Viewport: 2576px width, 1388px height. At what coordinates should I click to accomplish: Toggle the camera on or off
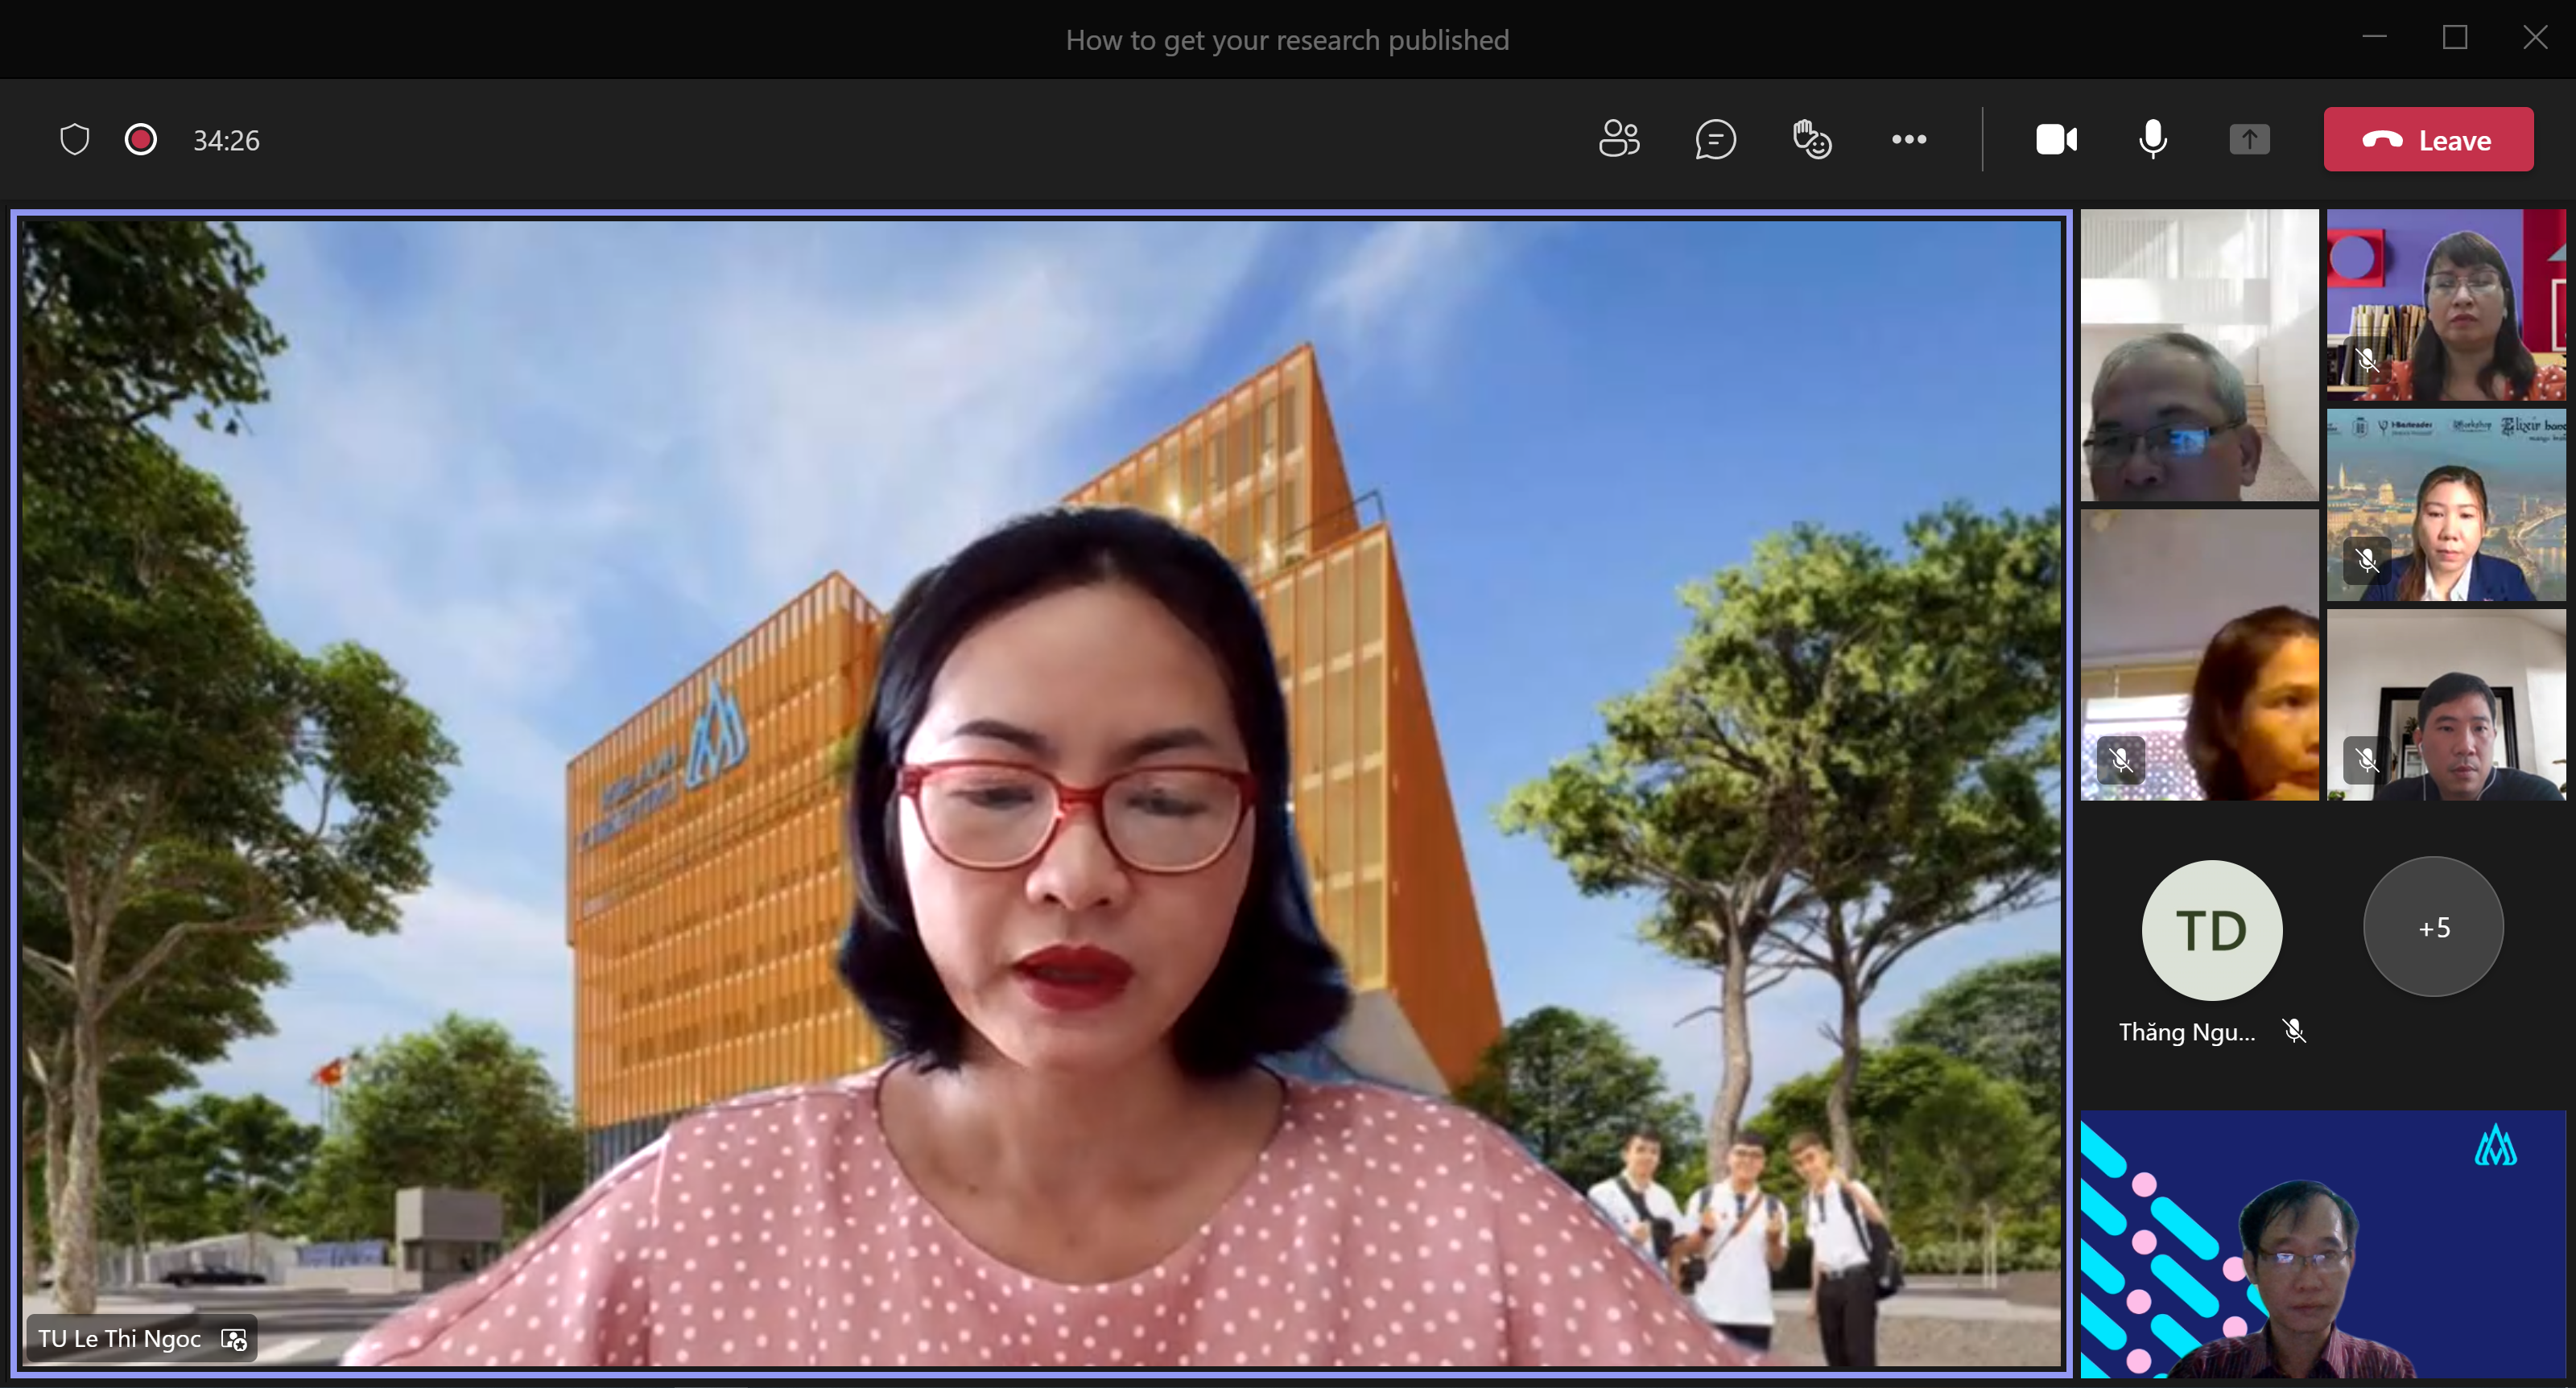2056,139
